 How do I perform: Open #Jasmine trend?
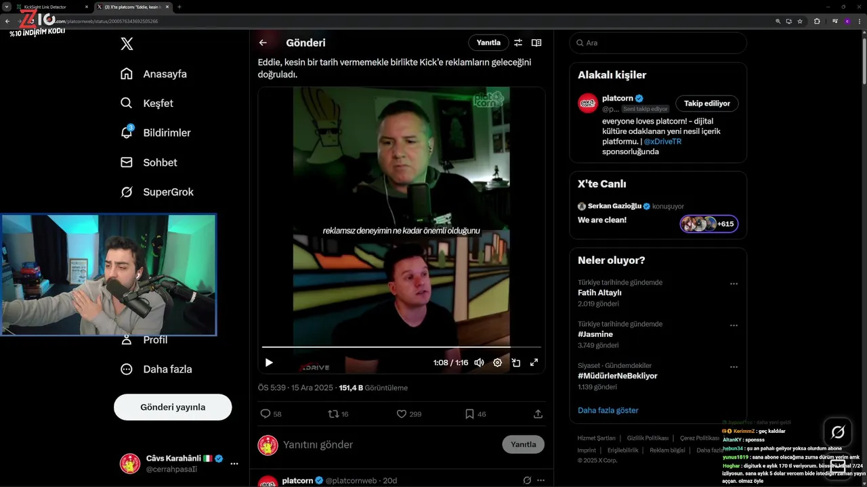[595, 334]
